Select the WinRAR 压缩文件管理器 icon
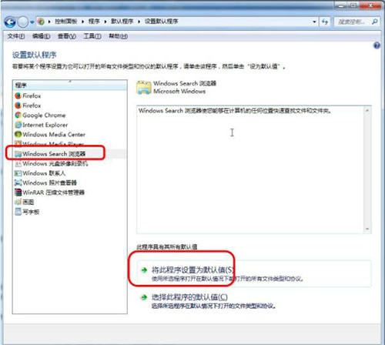The height and width of the screenshot is (345, 385). click(18, 193)
